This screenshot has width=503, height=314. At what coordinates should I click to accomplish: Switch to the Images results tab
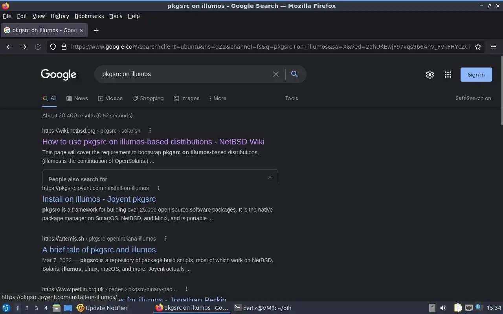(x=186, y=98)
